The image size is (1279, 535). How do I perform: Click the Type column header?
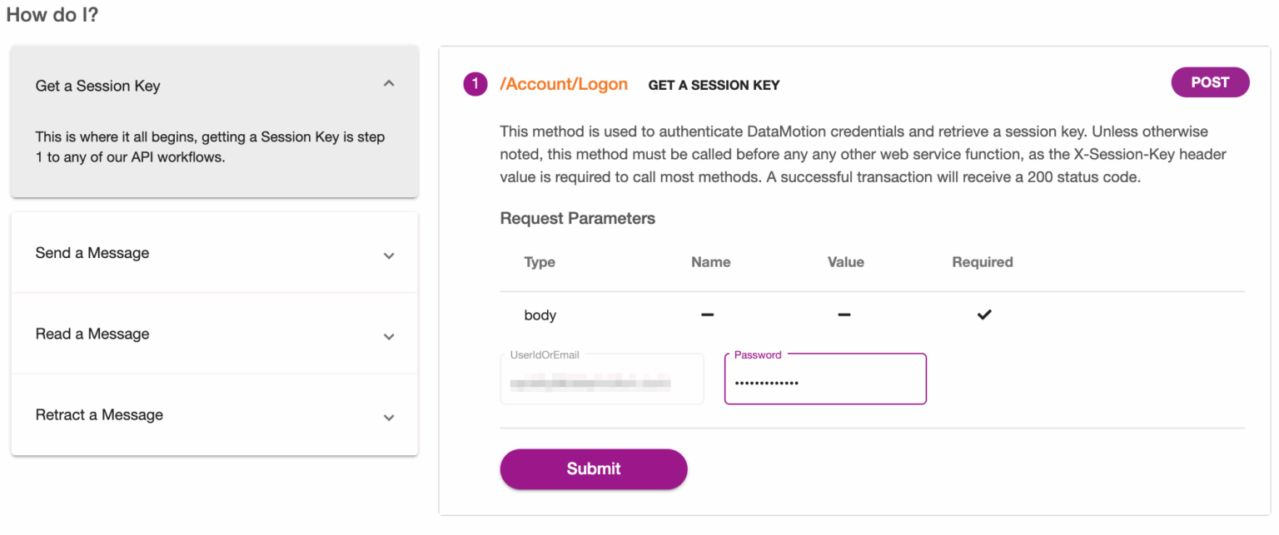pyautogui.click(x=540, y=262)
